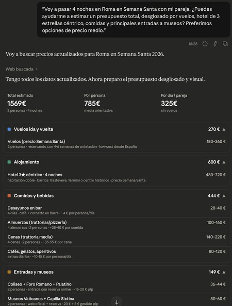This screenshot has height=306, width=232.
Task: Click the 'Cenas (trattoria media)' row
Action: click(x=117, y=239)
